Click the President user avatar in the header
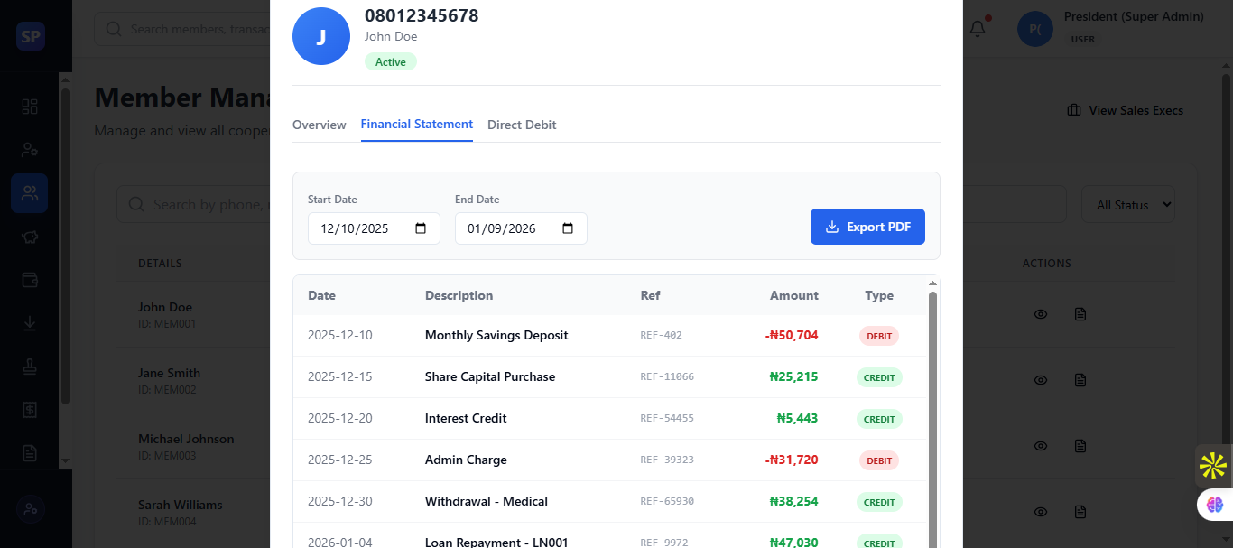 (1035, 29)
